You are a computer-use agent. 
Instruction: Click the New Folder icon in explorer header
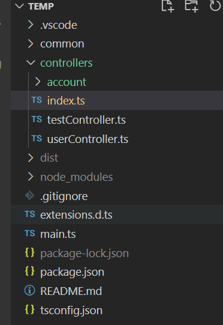191,6
